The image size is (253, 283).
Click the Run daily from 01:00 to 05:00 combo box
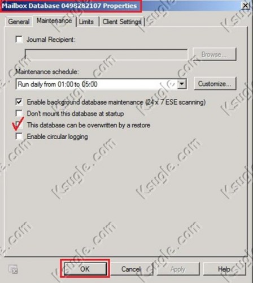pyautogui.click(x=101, y=84)
